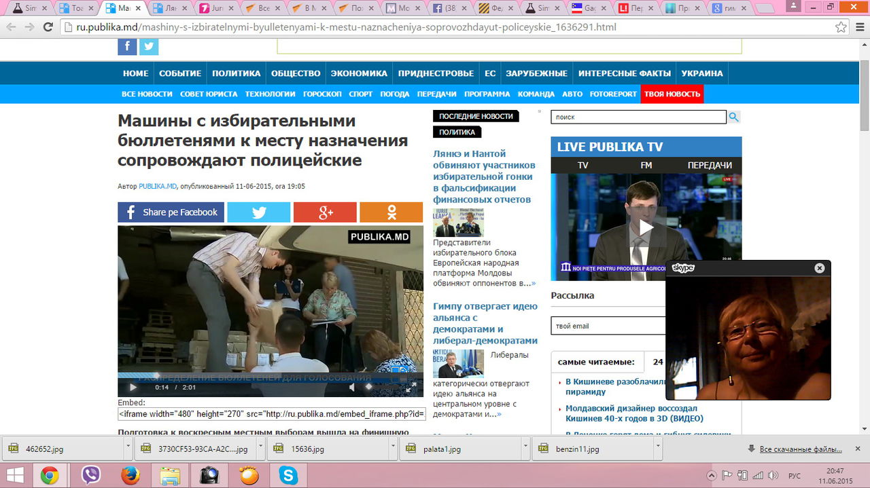
Task: Open ГОРОСКОП in submenu
Action: [322, 94]
